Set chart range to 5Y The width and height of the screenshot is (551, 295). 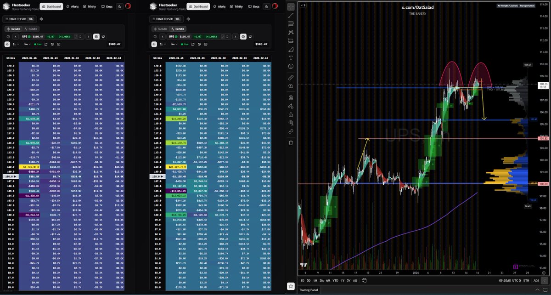[349, 281]
